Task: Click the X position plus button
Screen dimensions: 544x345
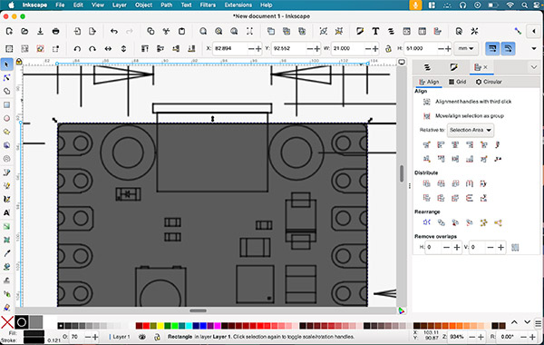Action: coord(258,49)
